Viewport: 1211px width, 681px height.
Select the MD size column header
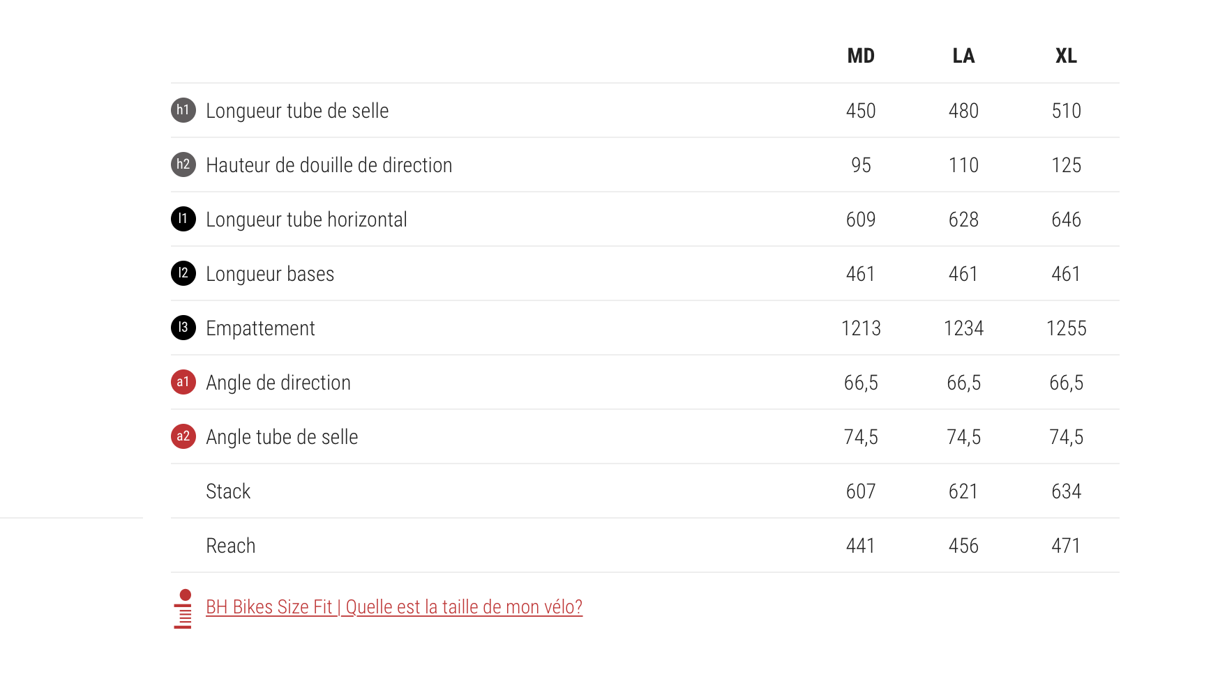(861, 56)
